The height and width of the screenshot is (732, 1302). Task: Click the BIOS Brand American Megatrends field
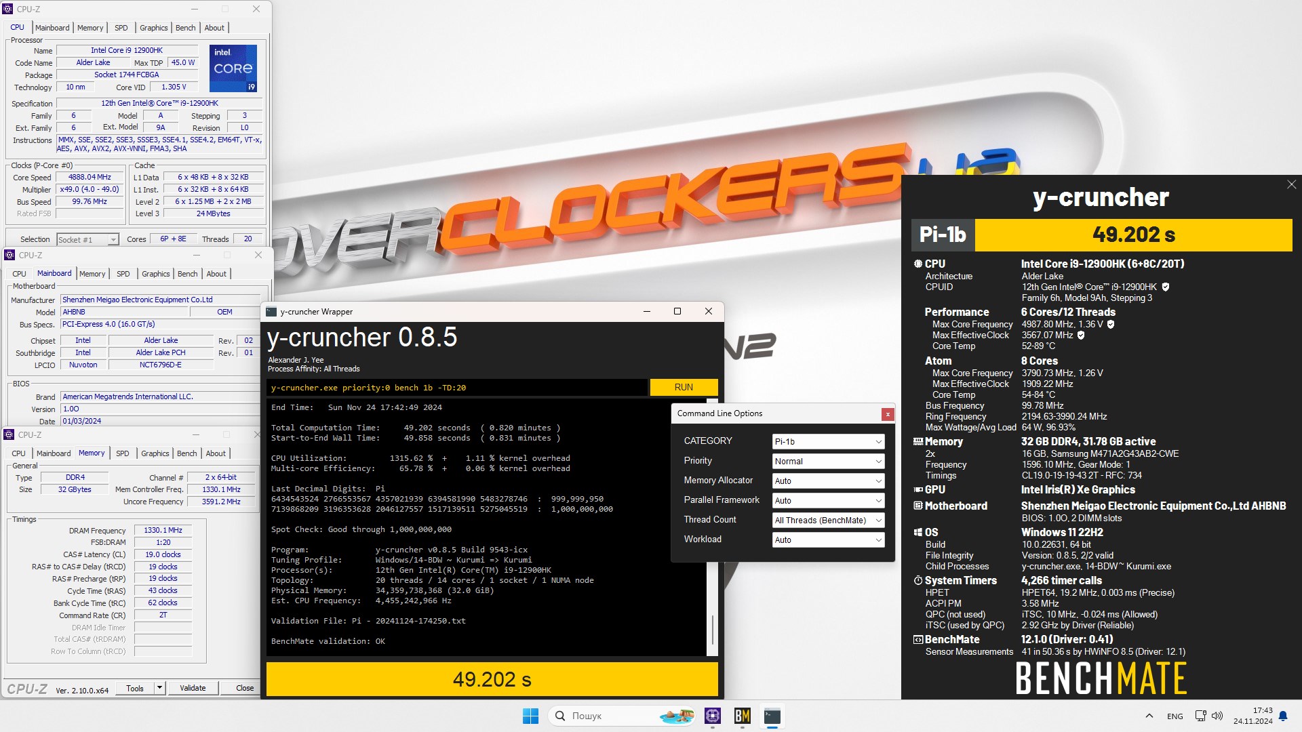click(160, 396)
